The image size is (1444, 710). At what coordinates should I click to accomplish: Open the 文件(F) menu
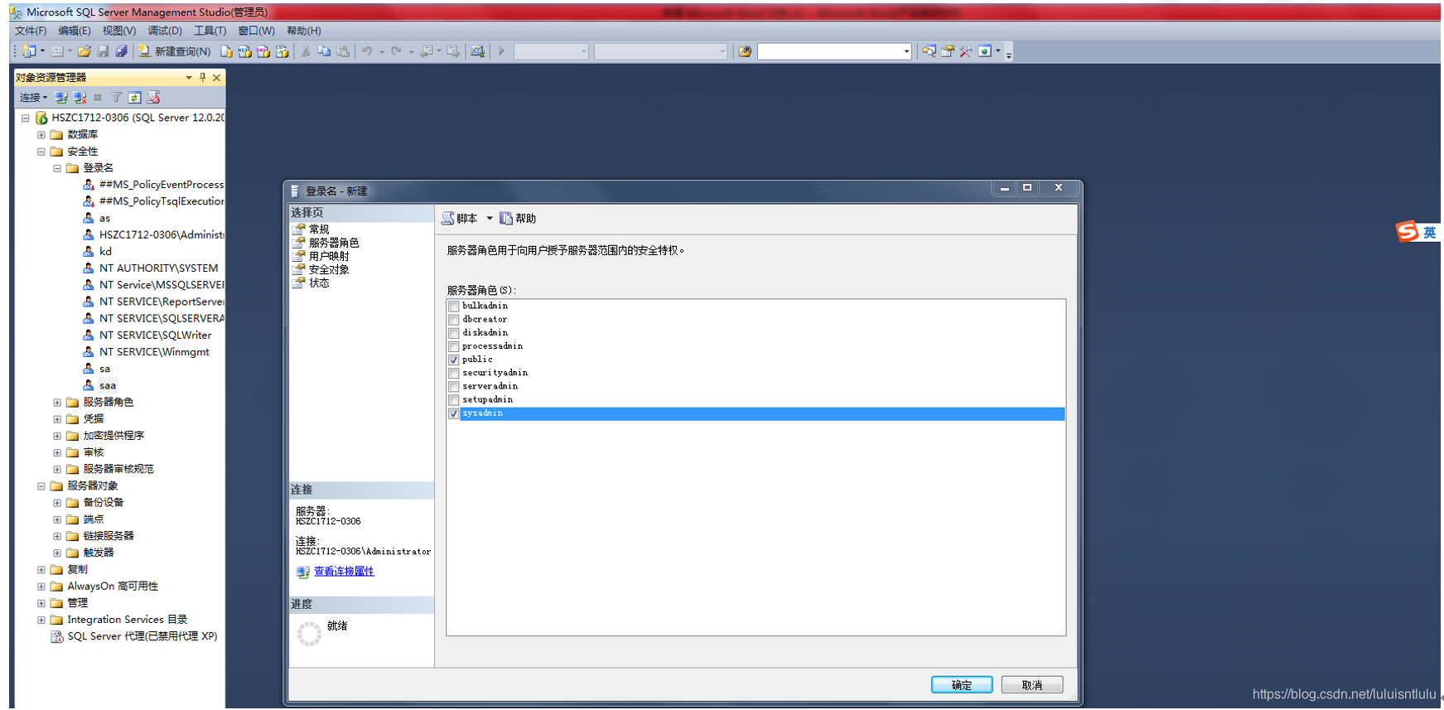click(x=31, y=31)
